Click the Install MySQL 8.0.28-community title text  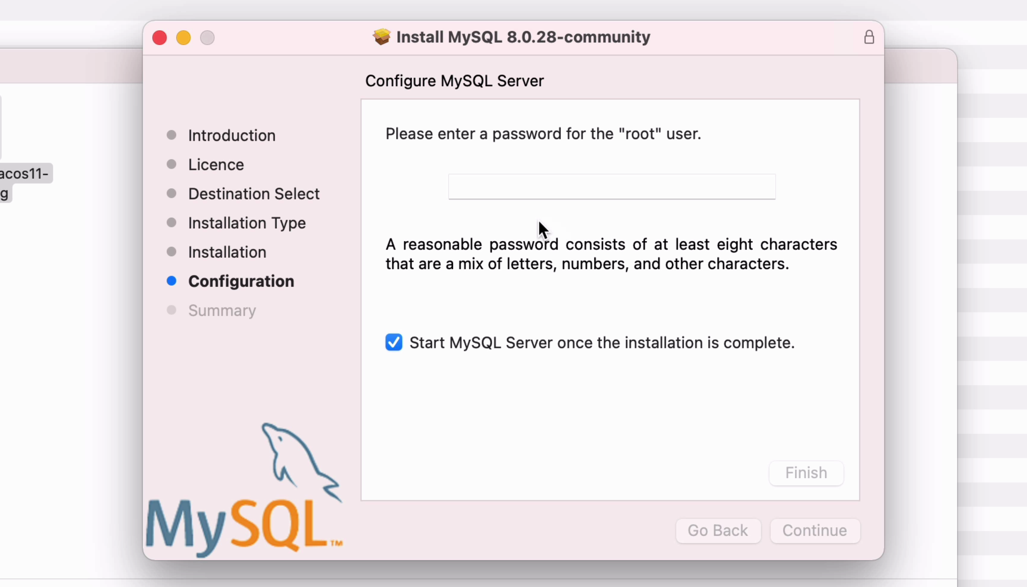click(x=523, y=37)
